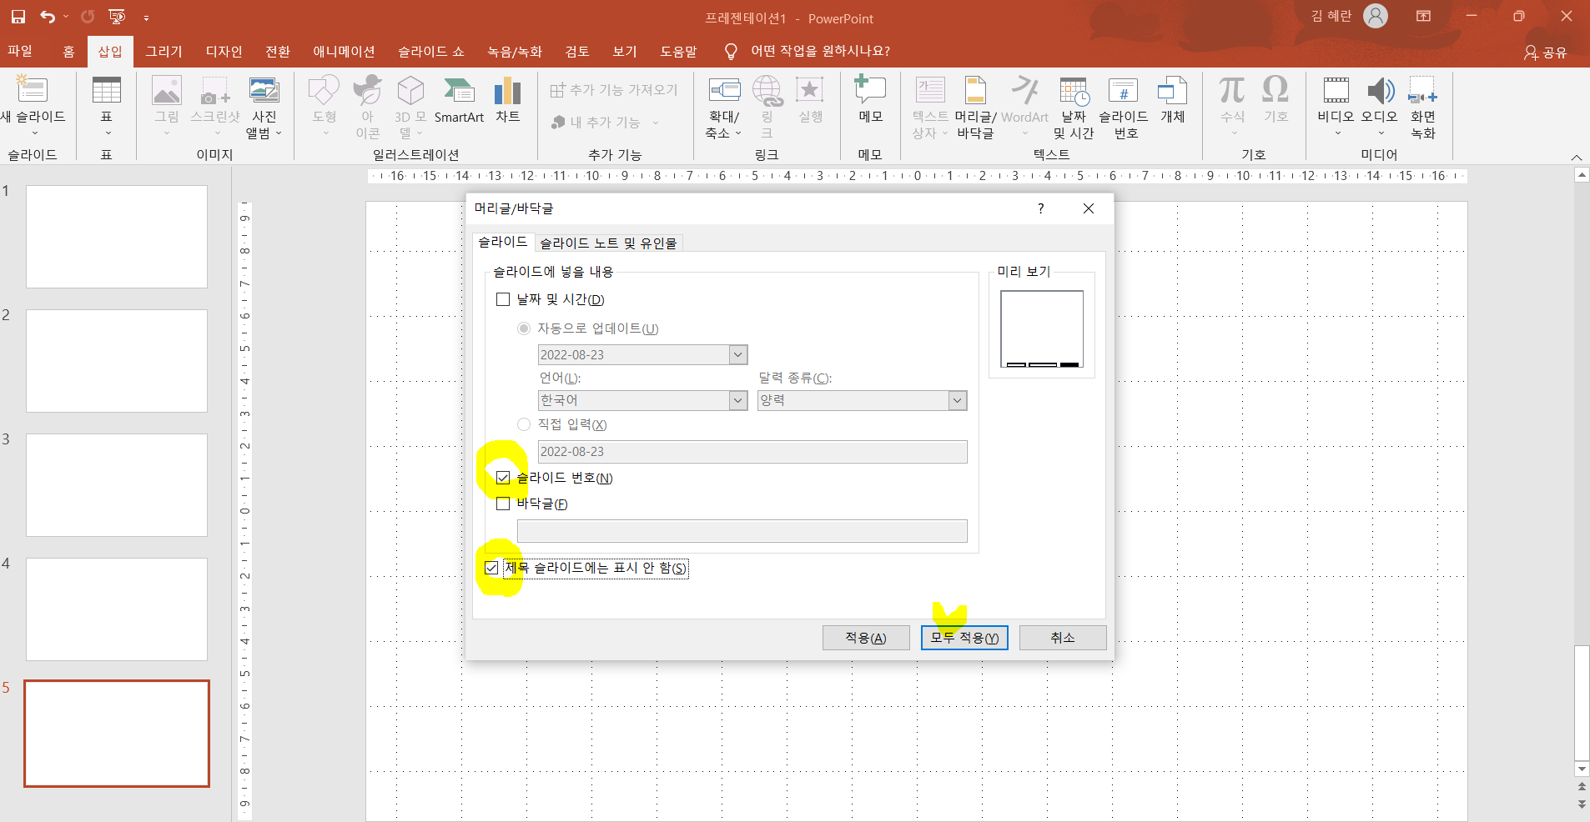This screenshot has height=822, width=1590.
Task: Expand the Undo history dropdown arrow
Action: pyautogui.click(x=66, y=17)
